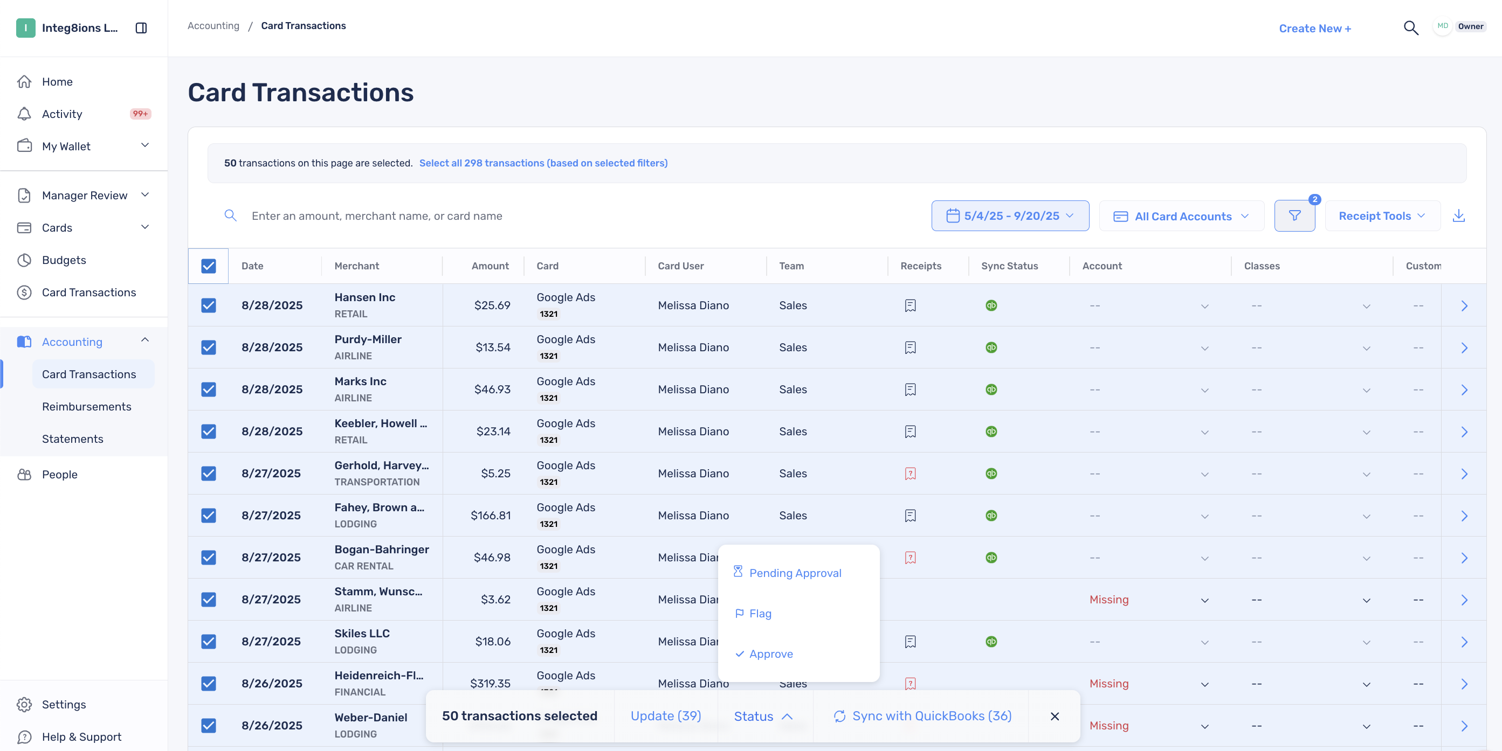Click QuickBooks sync icon for Gerhold, Harvey row
This screenshot has width=1502, height=751.
click(991, 474)
